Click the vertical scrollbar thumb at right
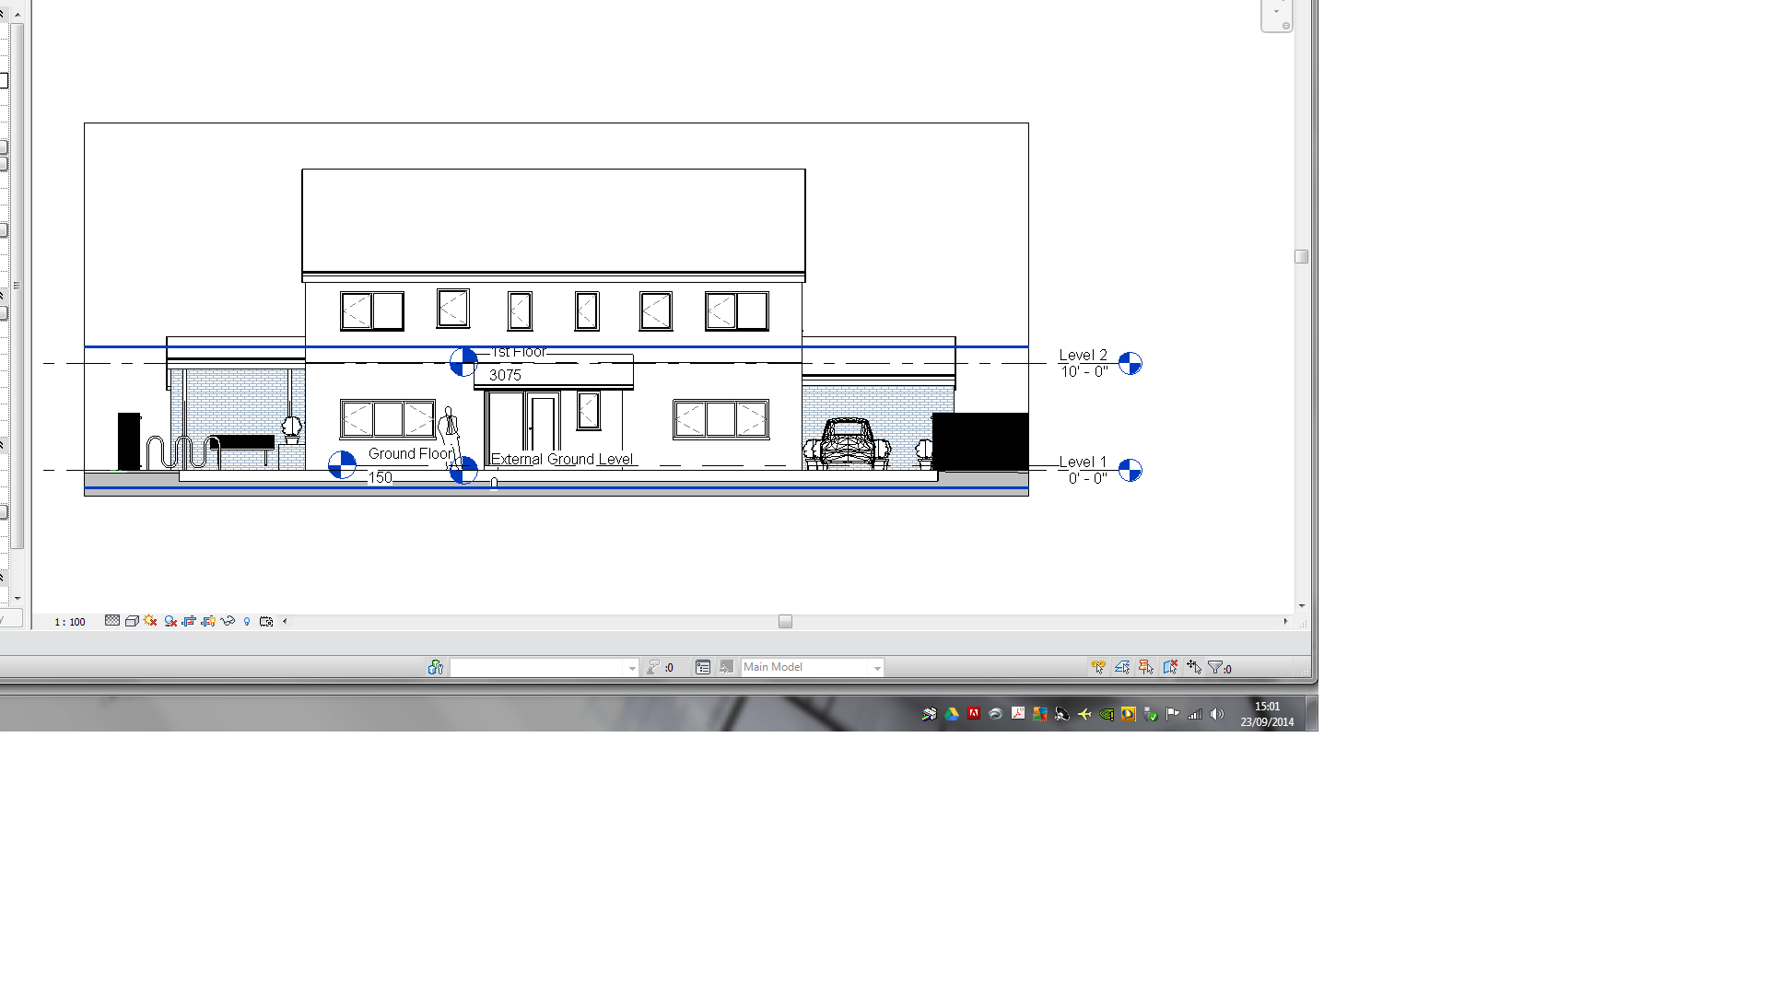This screenshot has height=995, width=1769. (1301, 257)
